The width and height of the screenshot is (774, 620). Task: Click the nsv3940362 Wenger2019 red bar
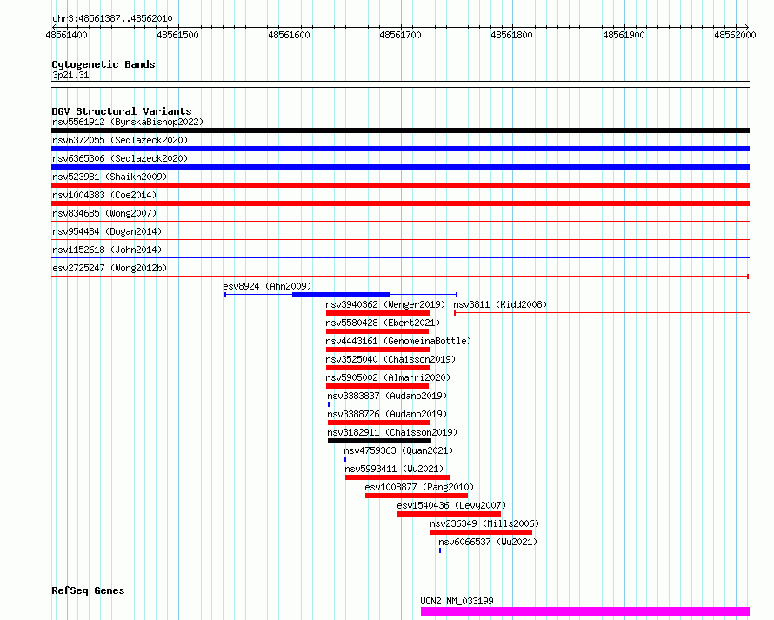coord(377,313)
